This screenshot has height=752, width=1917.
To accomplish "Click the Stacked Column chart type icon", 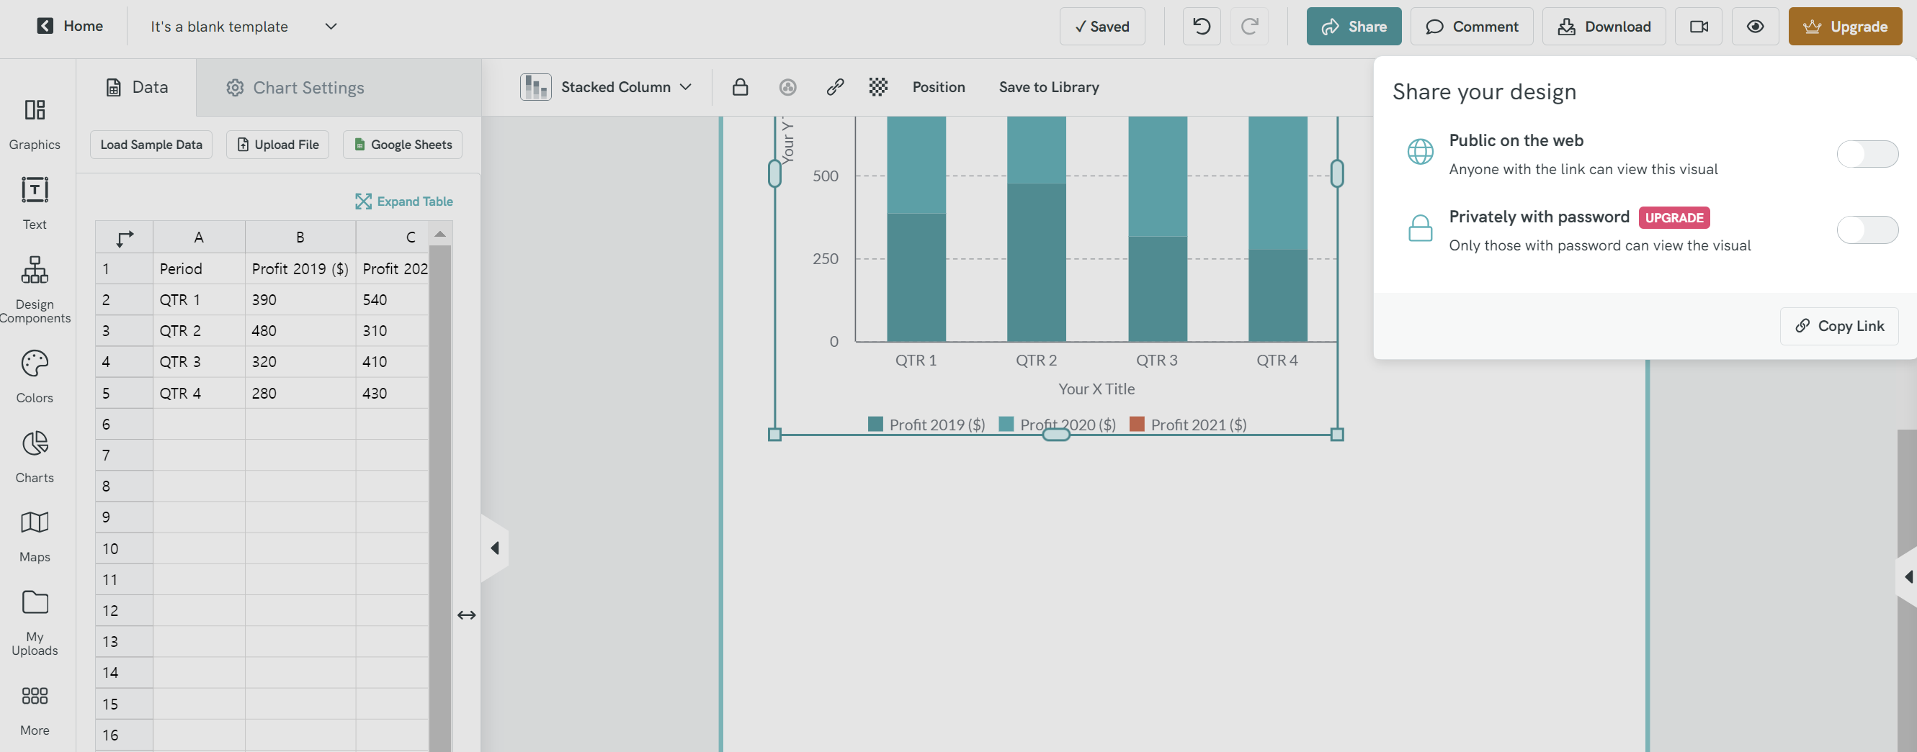I will [x=535, y=87].
